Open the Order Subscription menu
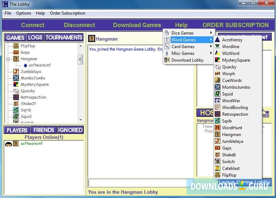This screenshot has width=276, height=198. click(67, 13)
